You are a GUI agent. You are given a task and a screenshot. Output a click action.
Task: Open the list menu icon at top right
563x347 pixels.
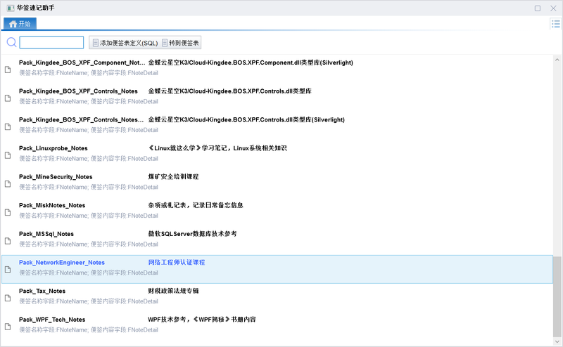pyautogui.click(x=555, y=24)
